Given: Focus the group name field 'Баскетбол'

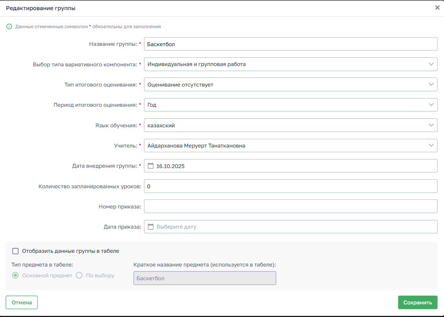Looking at the screenshot, I should [x=290, y=44].
